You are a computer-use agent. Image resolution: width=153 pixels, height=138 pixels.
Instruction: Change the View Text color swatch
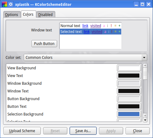pos(129,75)
